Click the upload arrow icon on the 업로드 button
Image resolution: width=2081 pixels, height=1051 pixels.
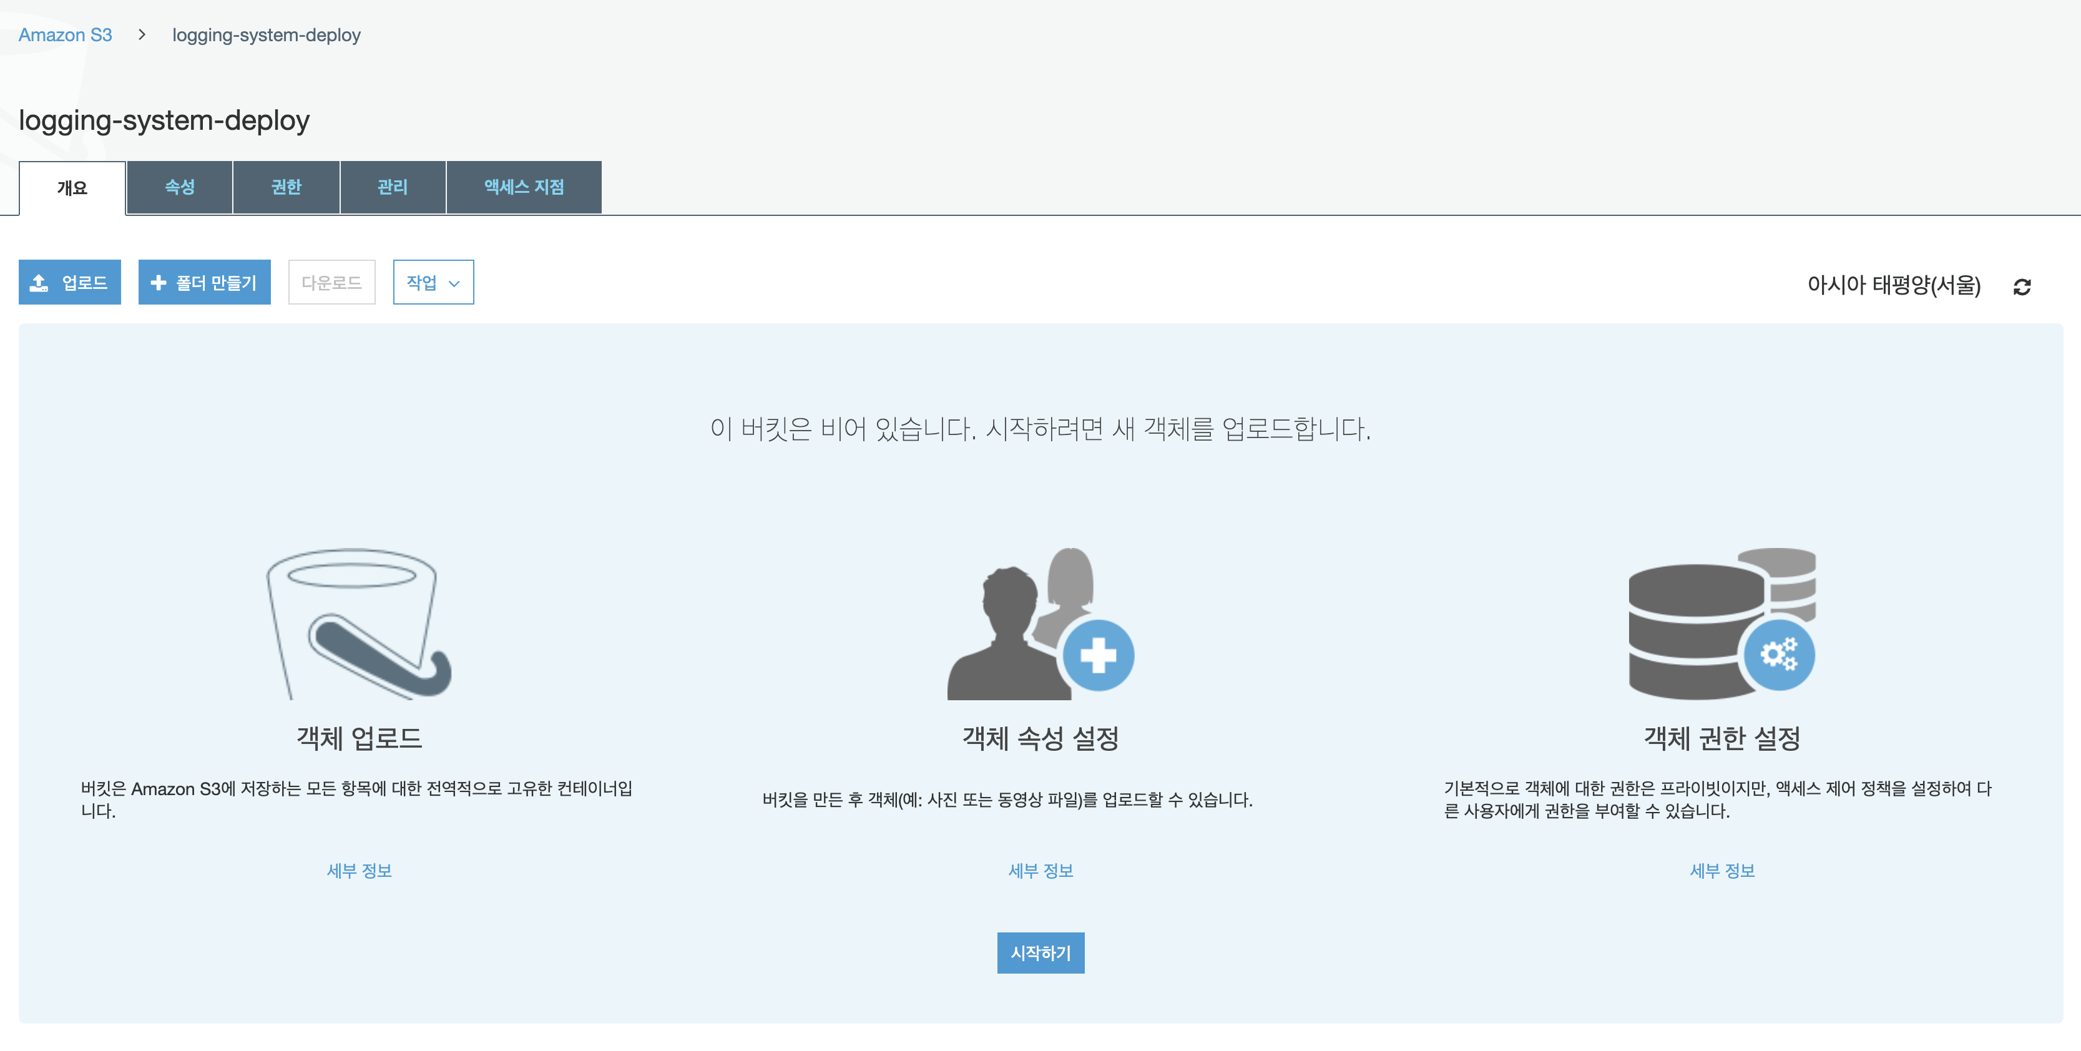(x=39, y=283)
